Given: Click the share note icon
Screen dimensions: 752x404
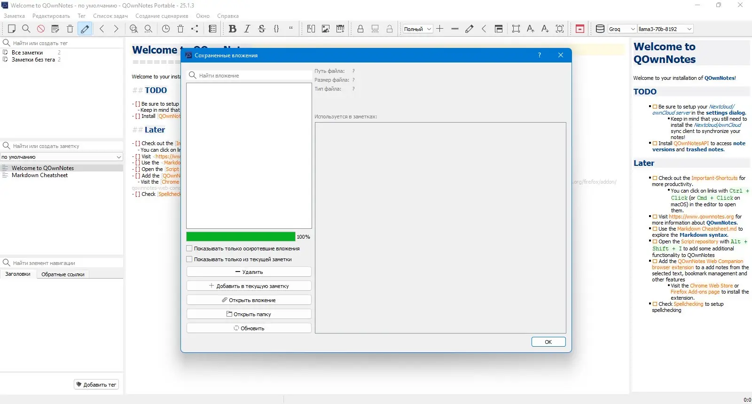Looking at the screenshot, I should (195, 29).
